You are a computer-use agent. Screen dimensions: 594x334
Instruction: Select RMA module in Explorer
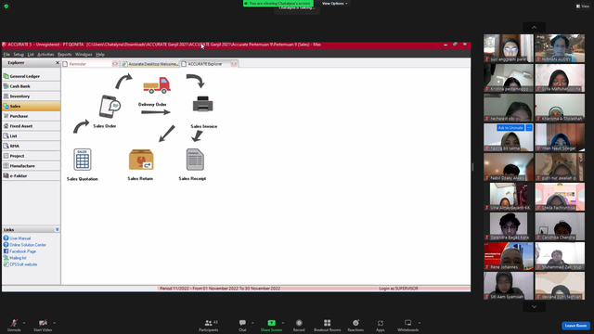click(x=31, y=146)
